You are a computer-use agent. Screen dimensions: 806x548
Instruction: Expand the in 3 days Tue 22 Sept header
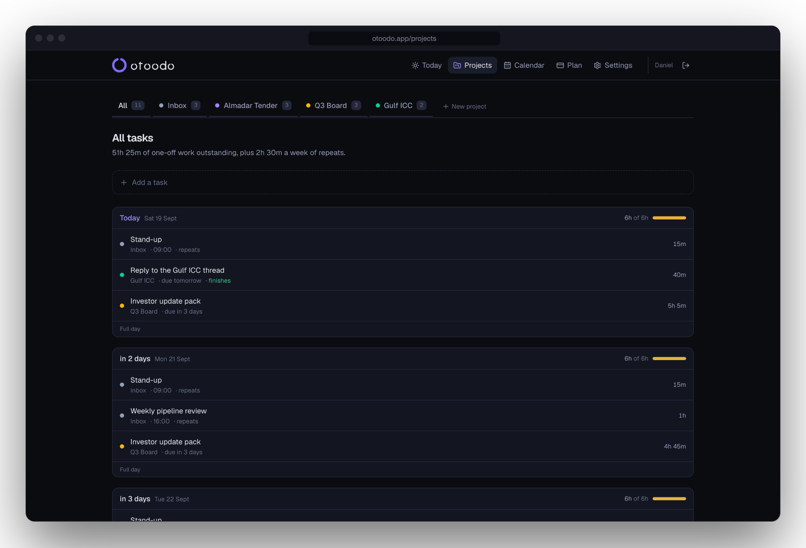pos(403,499)
